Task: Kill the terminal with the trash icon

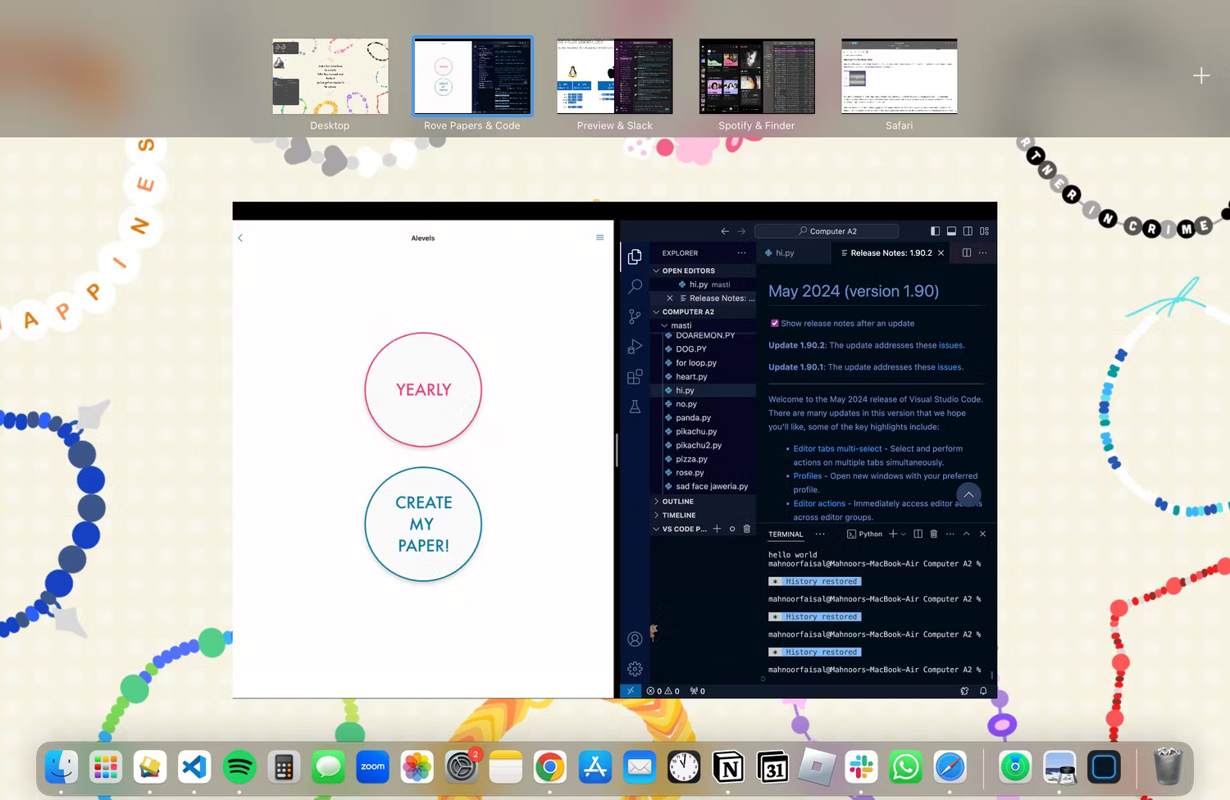Action: [x=933, y=534]
